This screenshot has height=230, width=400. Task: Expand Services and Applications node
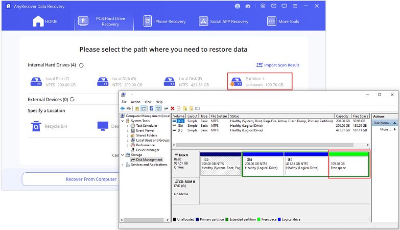point(123,165)
